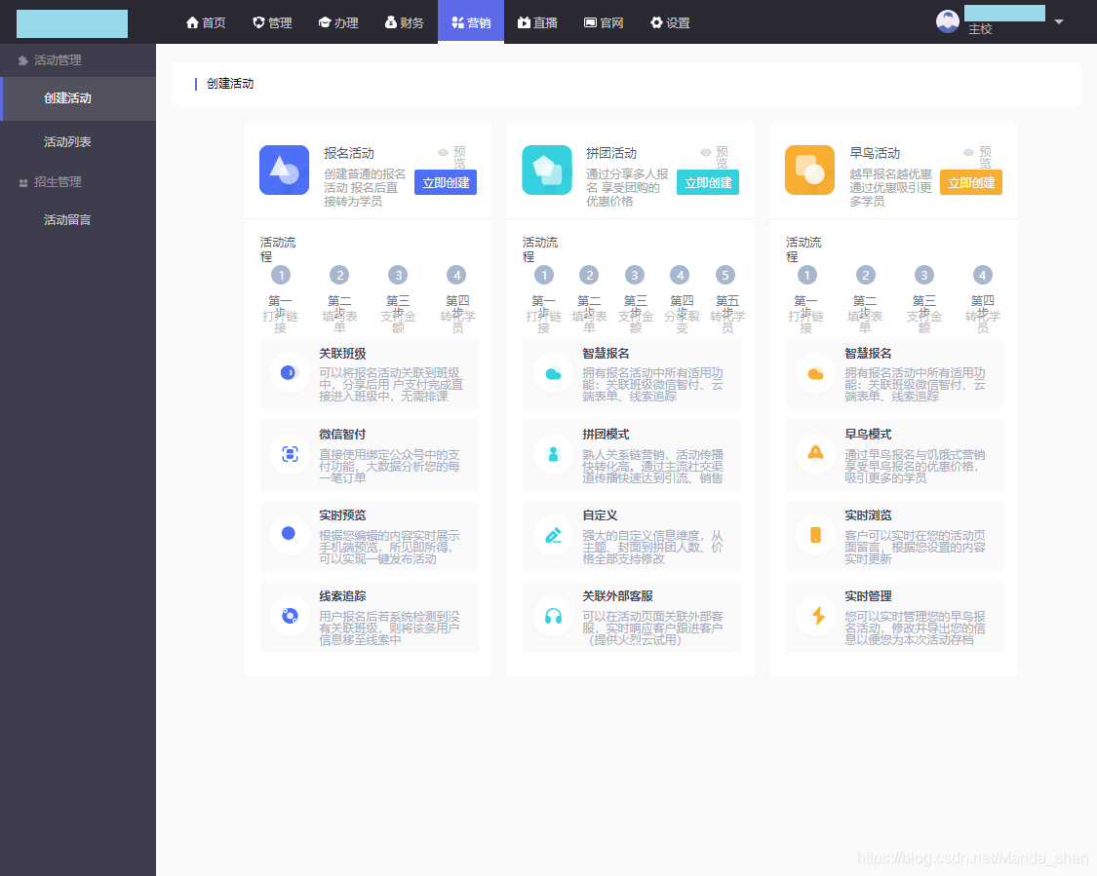Viewport: 1097px width, 876px height.
Task: Open the 首页 home menu
Action: click(206, 22)
